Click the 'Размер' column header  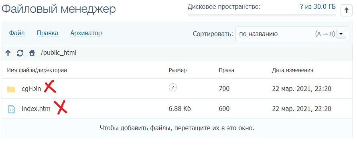tap(178, 70)
